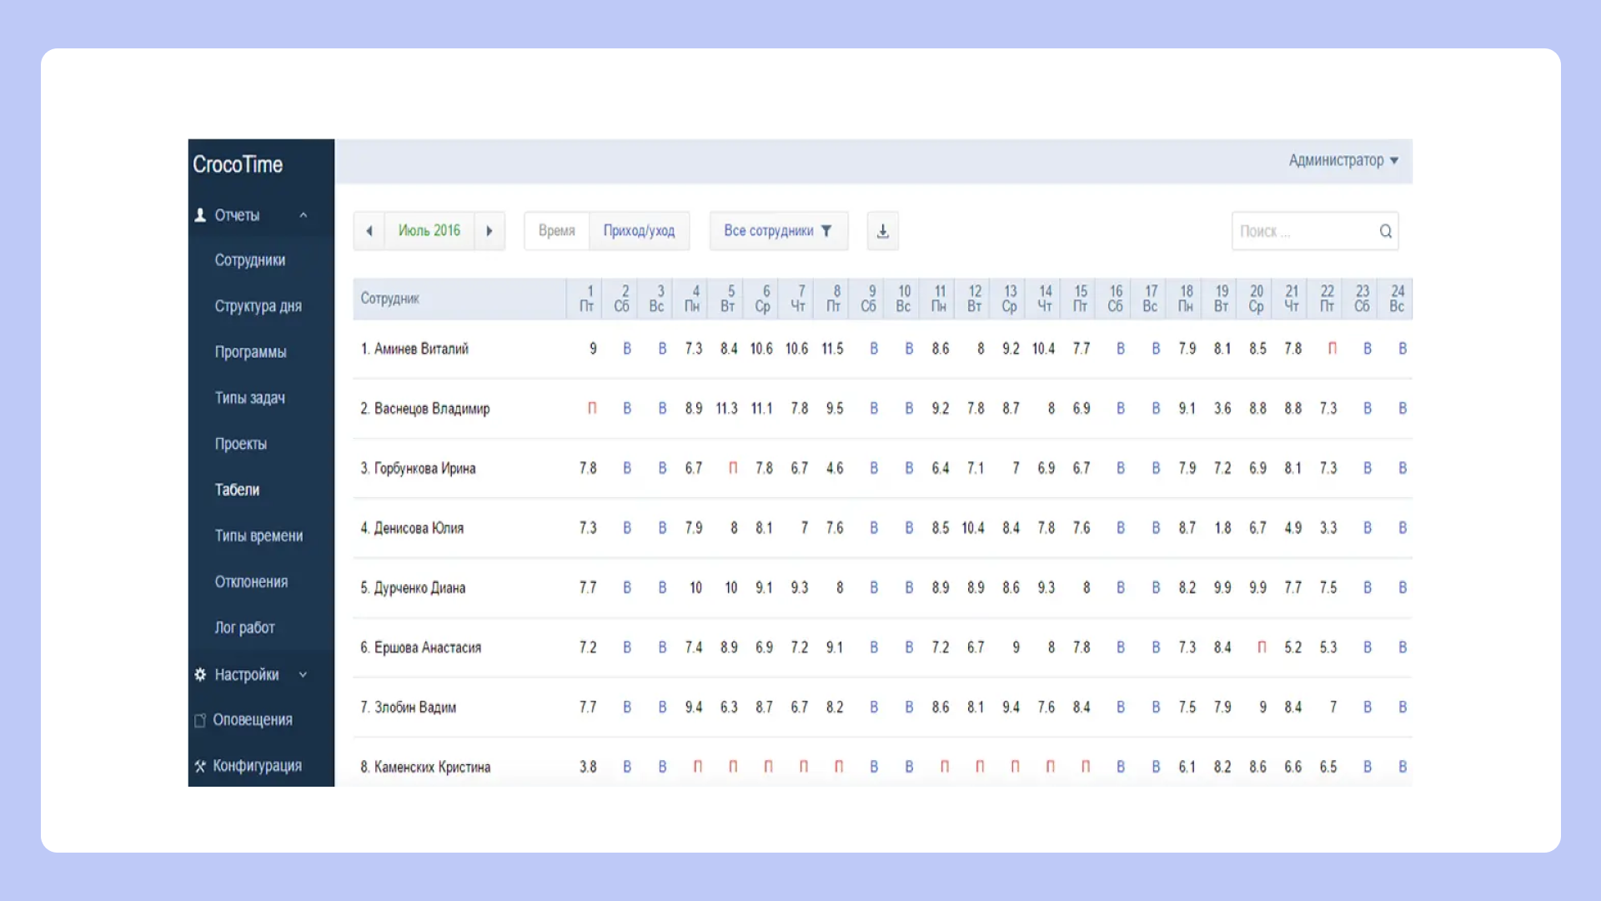Select the Июль 2016 month label
This screenshot has height=901, width=1601.
point(429,231)
